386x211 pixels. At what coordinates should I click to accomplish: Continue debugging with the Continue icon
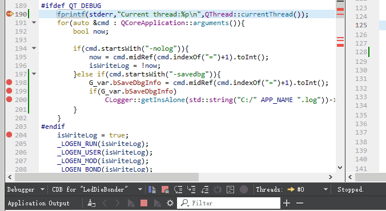(152, 189)
